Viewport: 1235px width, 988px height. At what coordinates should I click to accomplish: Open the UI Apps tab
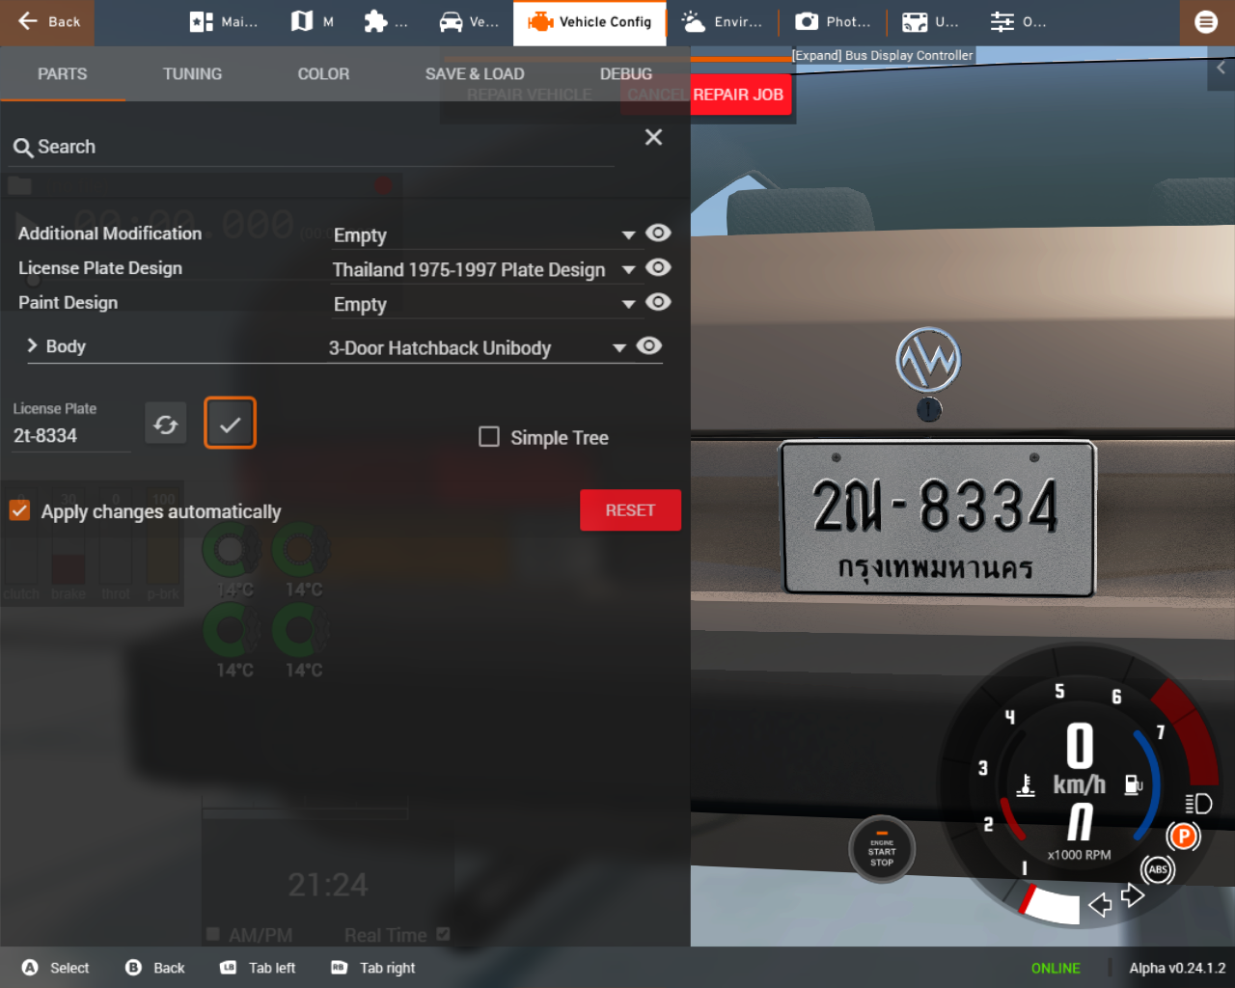pos(929,22)
